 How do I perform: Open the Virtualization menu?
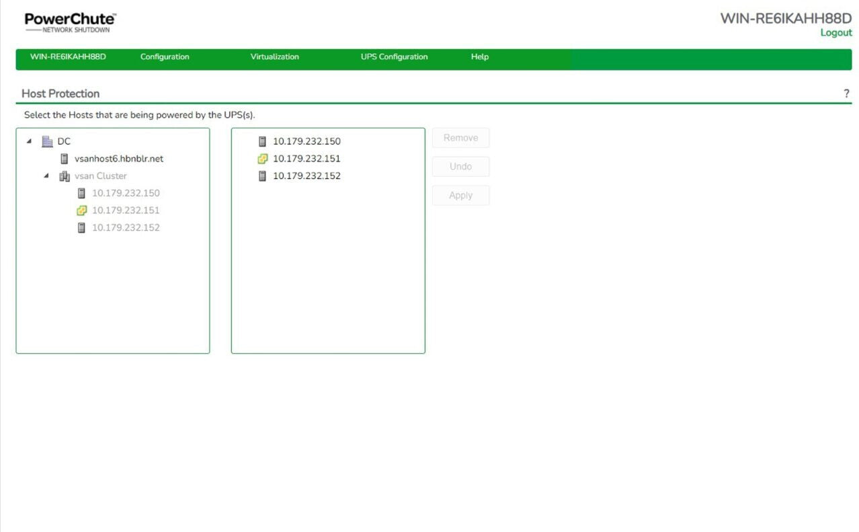click(x=274, y=57)
